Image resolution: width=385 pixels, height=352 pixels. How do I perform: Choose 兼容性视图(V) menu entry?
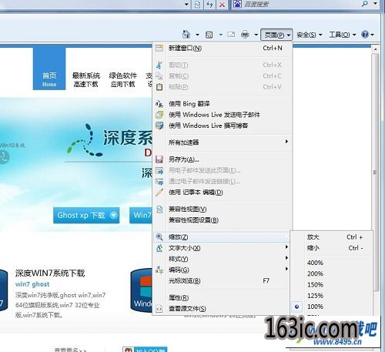(223, 210)
